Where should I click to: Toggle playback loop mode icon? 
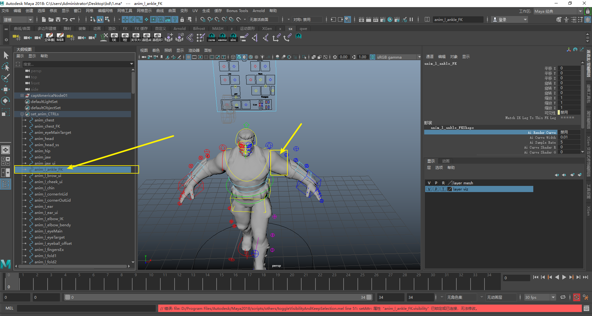(563, 297)
